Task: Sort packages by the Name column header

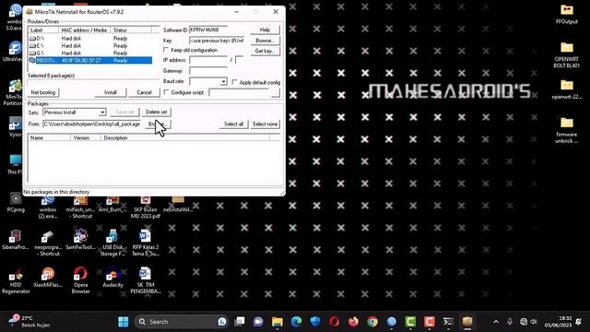Action: (x=49, y=137)
